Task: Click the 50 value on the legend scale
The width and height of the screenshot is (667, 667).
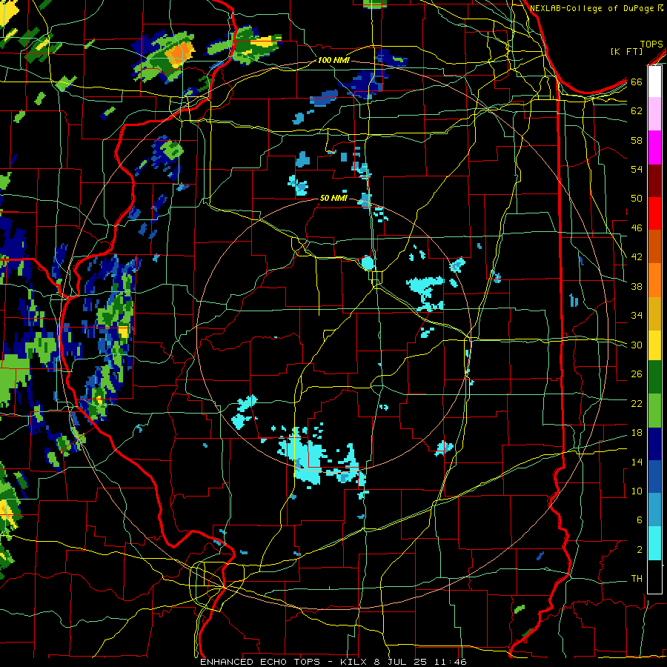Action: pyautogui.click(x=637, y=199)
